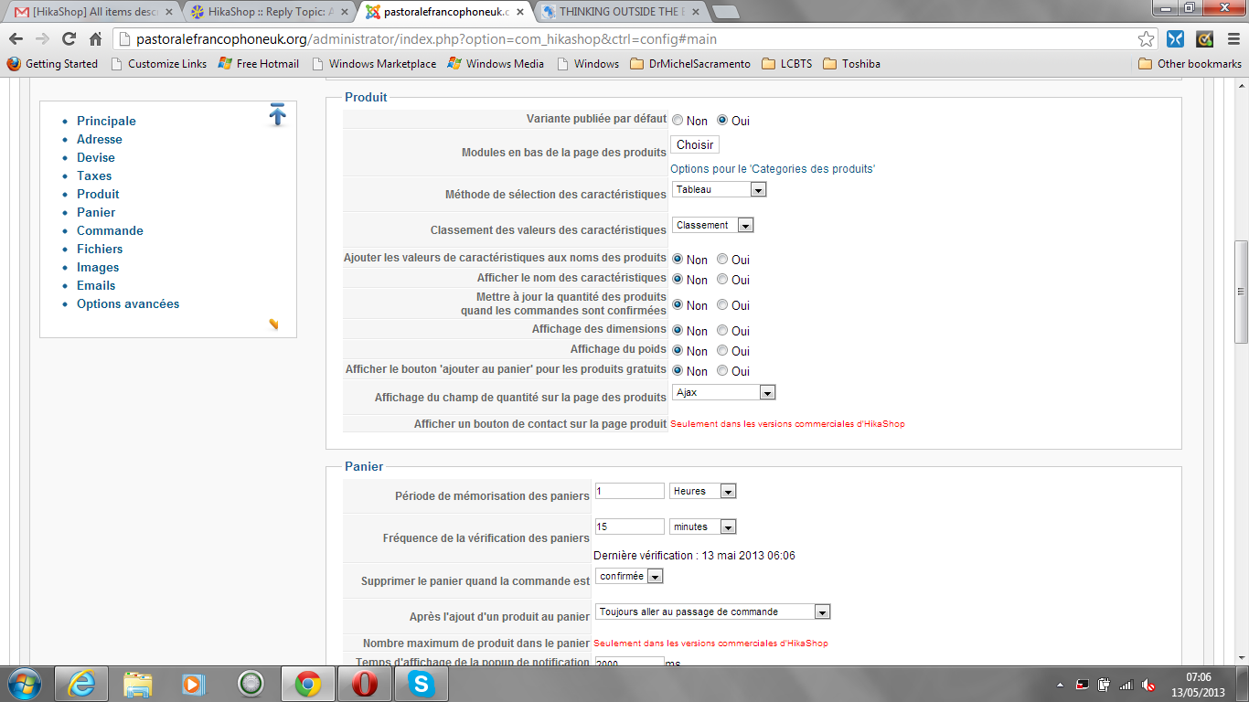Select Oui for Ajouter les valeurs de caractéristiques
Viewport: 1249px width, 702px height.
(x=722, y=260)
